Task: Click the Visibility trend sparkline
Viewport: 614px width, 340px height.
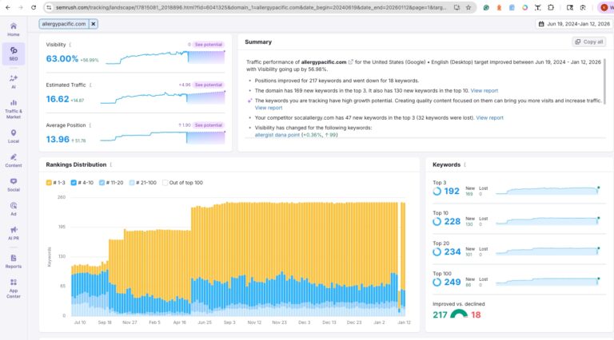Action: coord(165,57)
